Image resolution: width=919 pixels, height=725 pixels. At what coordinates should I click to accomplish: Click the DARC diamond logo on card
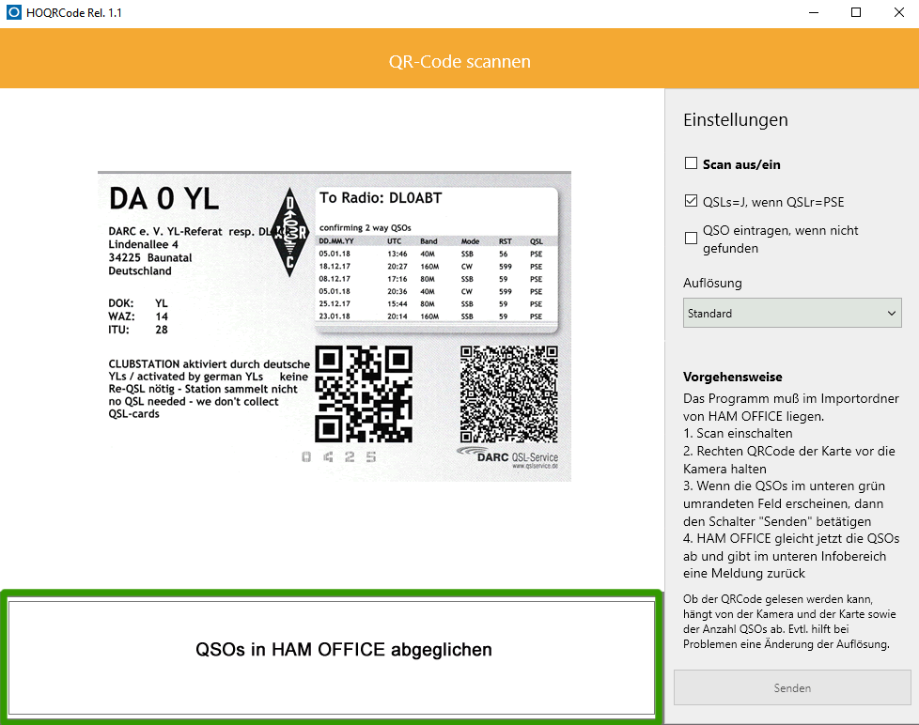(289, 233)
